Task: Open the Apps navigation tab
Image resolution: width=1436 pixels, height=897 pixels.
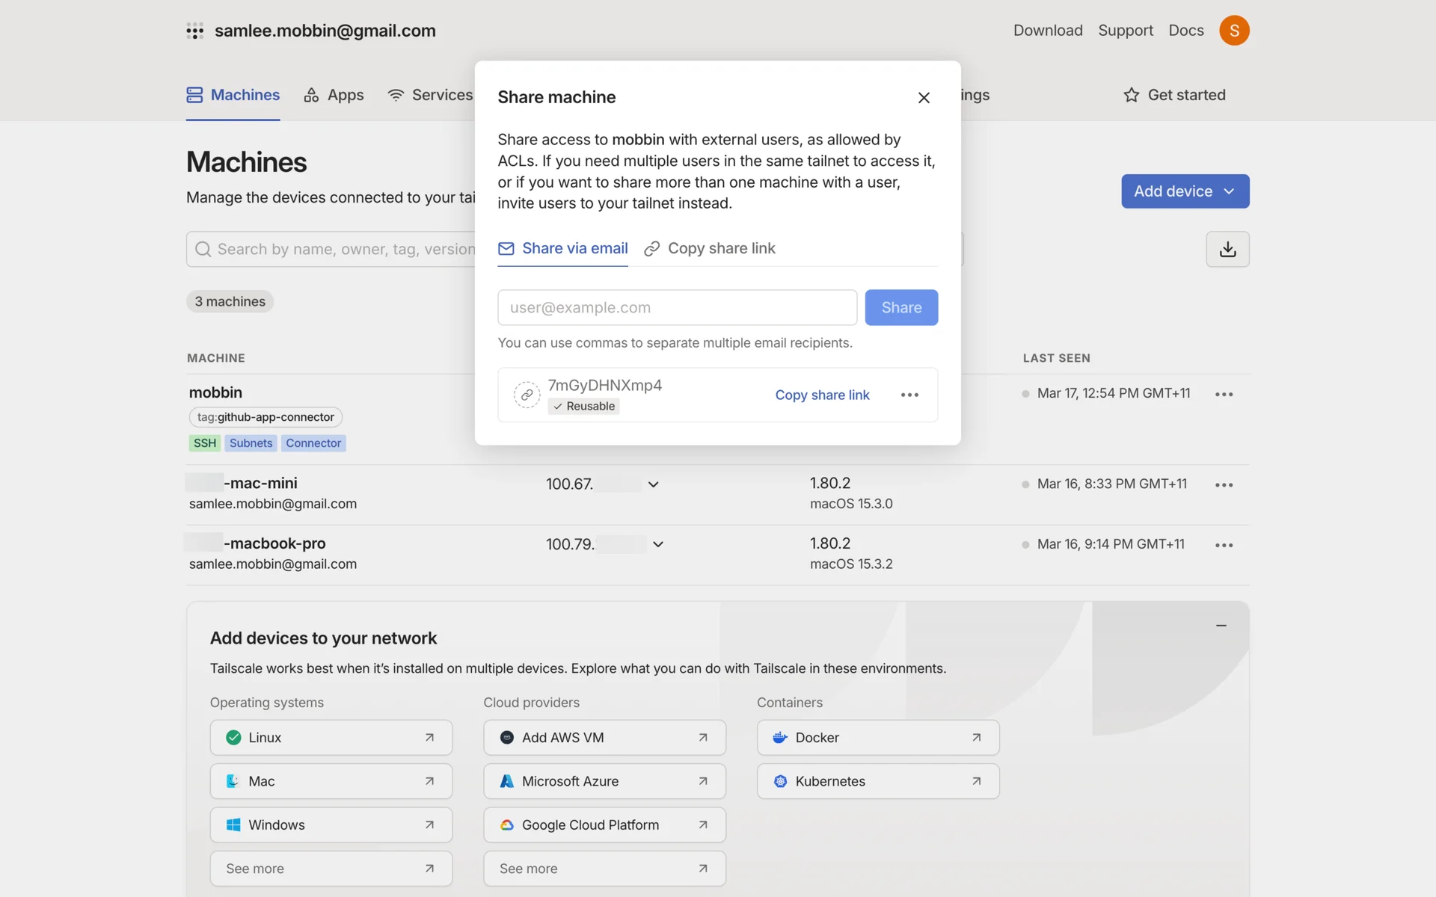Action: (334, 95)
